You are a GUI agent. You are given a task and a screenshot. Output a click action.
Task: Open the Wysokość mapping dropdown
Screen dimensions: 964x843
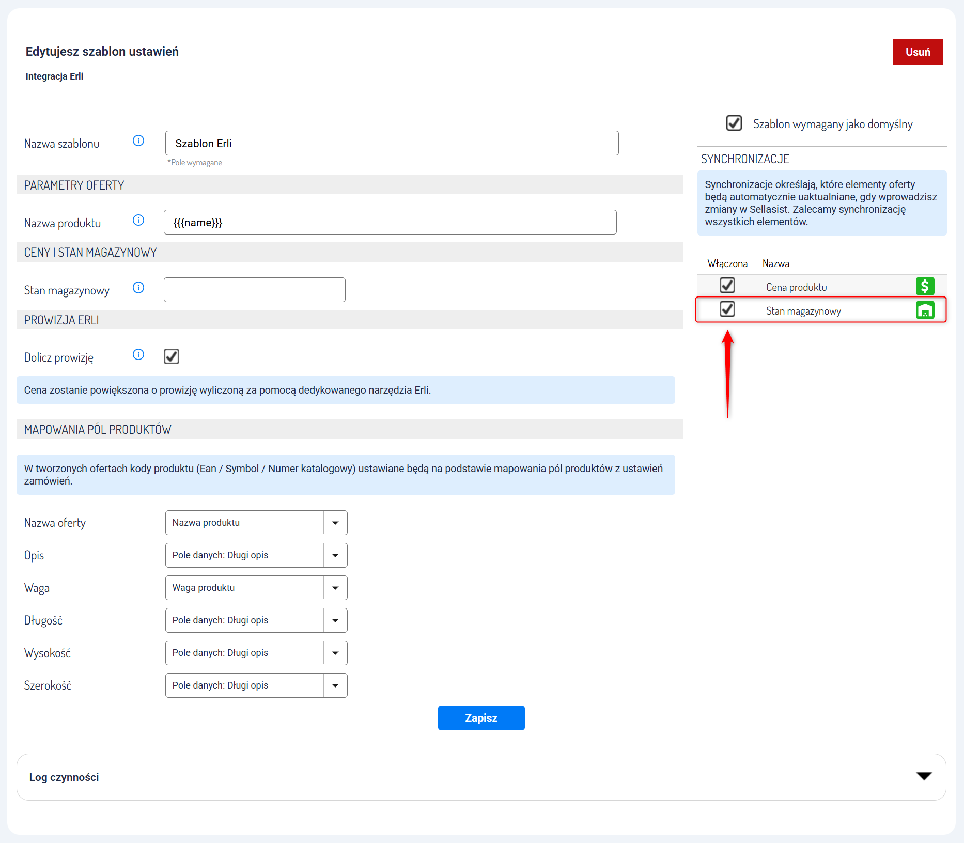point(256,653)
